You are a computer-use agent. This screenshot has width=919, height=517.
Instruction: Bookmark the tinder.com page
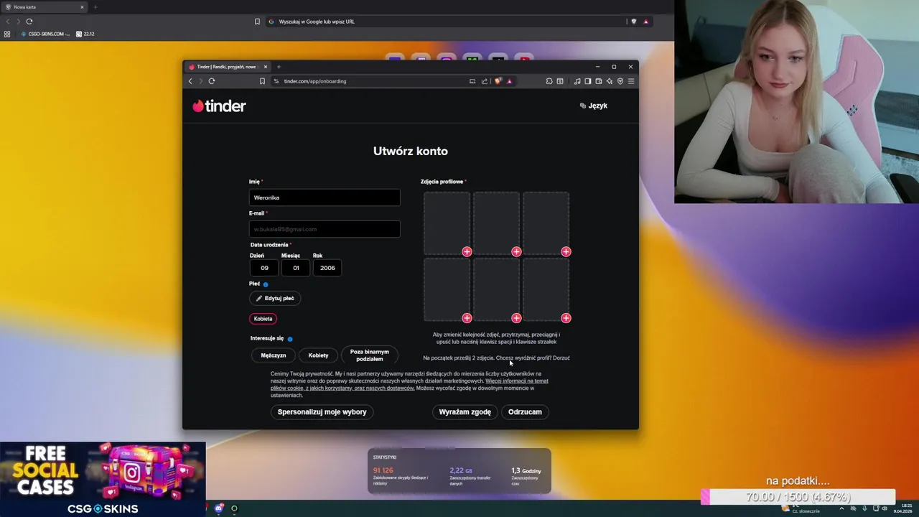point(262,81)
